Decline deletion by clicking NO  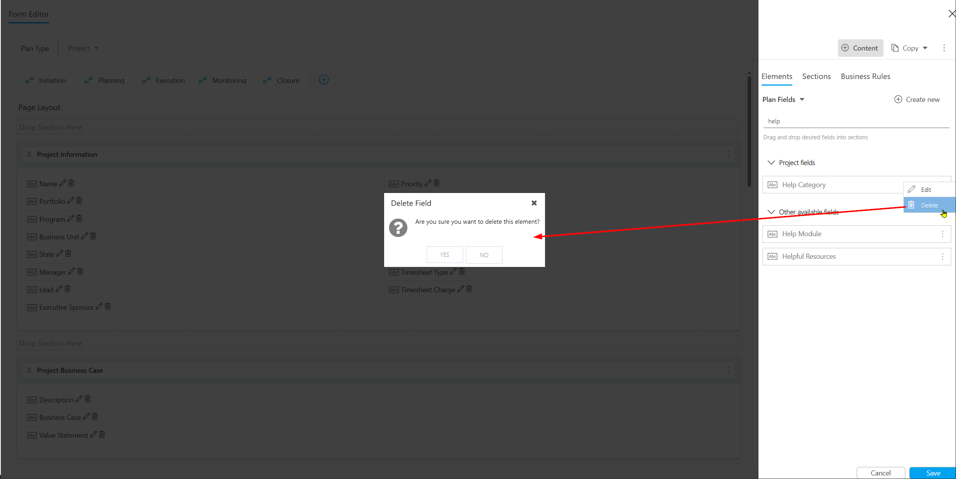[484, 255]
